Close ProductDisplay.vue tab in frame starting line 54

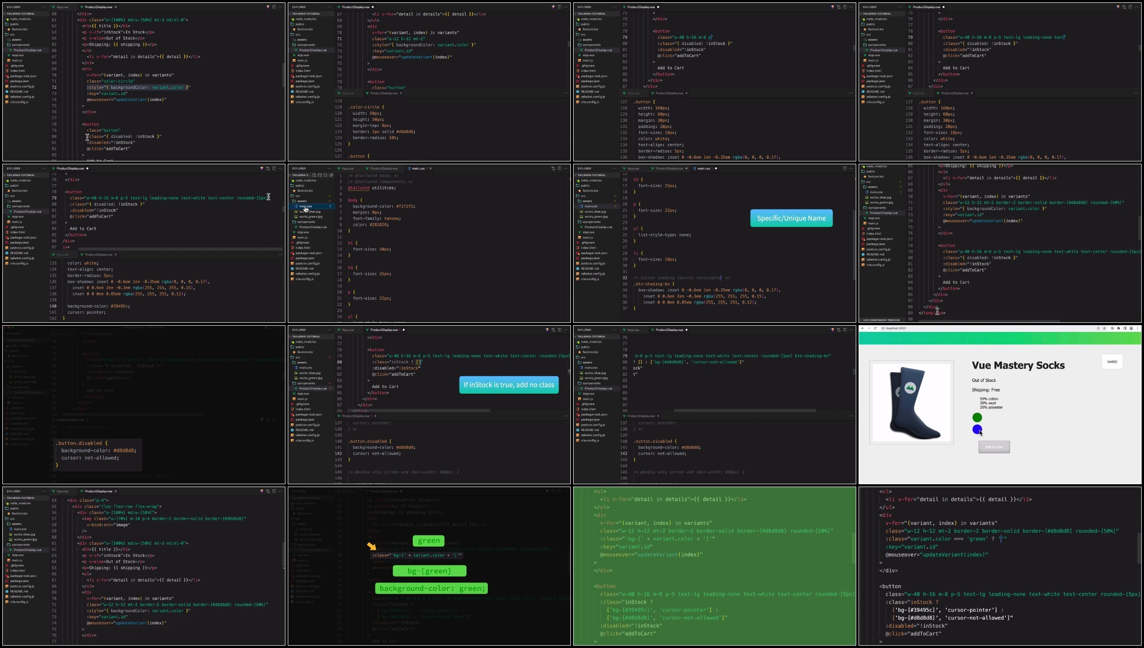116,491
